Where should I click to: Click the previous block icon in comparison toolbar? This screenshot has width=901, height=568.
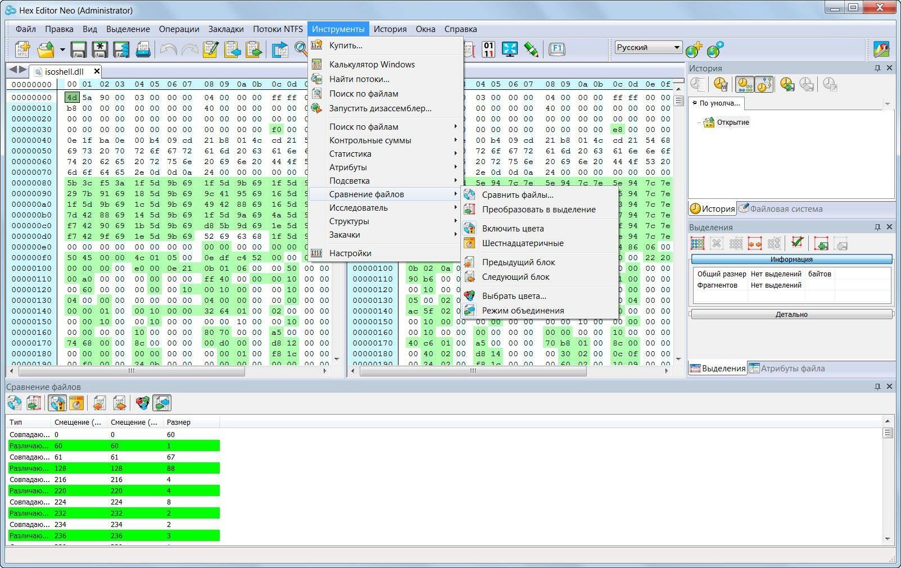pyautogui.click(x=100, y=403)
